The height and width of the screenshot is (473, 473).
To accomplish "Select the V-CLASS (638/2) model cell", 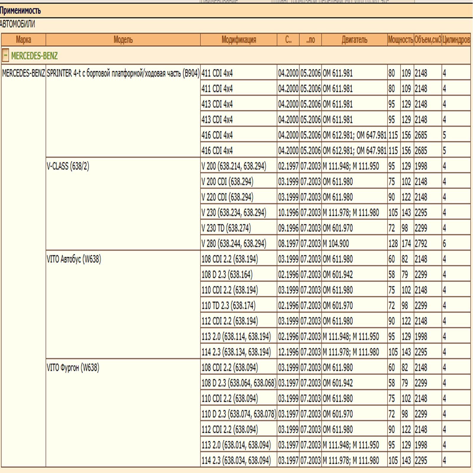I will [68, 166].
